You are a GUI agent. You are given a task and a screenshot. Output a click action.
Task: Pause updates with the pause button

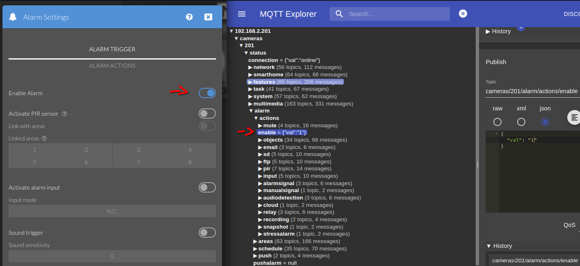tap(463, 14)
